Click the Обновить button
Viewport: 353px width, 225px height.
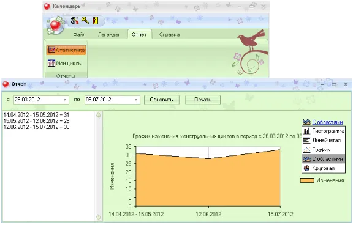(x=161, y=100)
